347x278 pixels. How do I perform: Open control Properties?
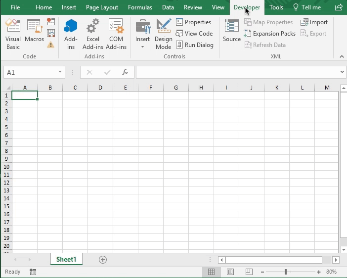[x=193, y=22]
